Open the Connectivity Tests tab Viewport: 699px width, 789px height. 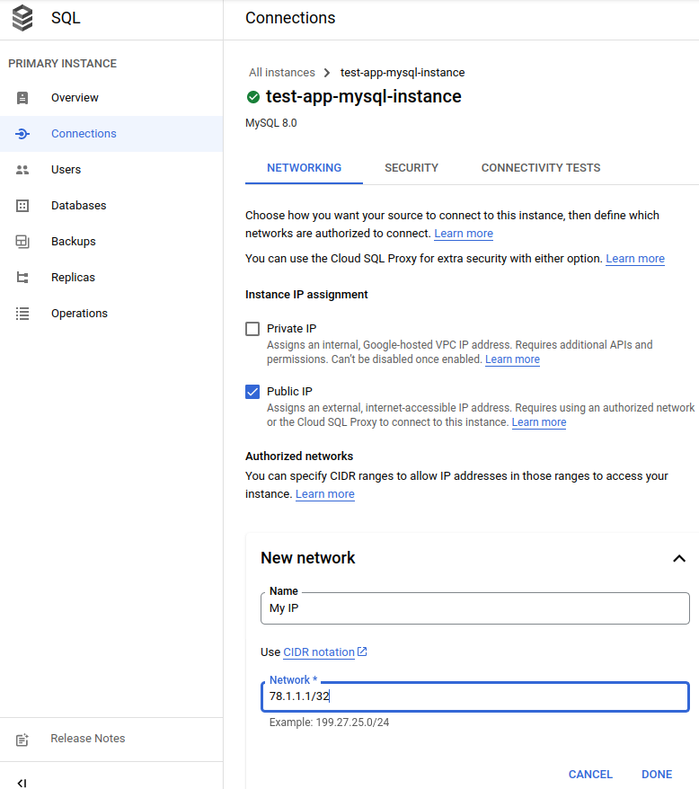(540, 167)
